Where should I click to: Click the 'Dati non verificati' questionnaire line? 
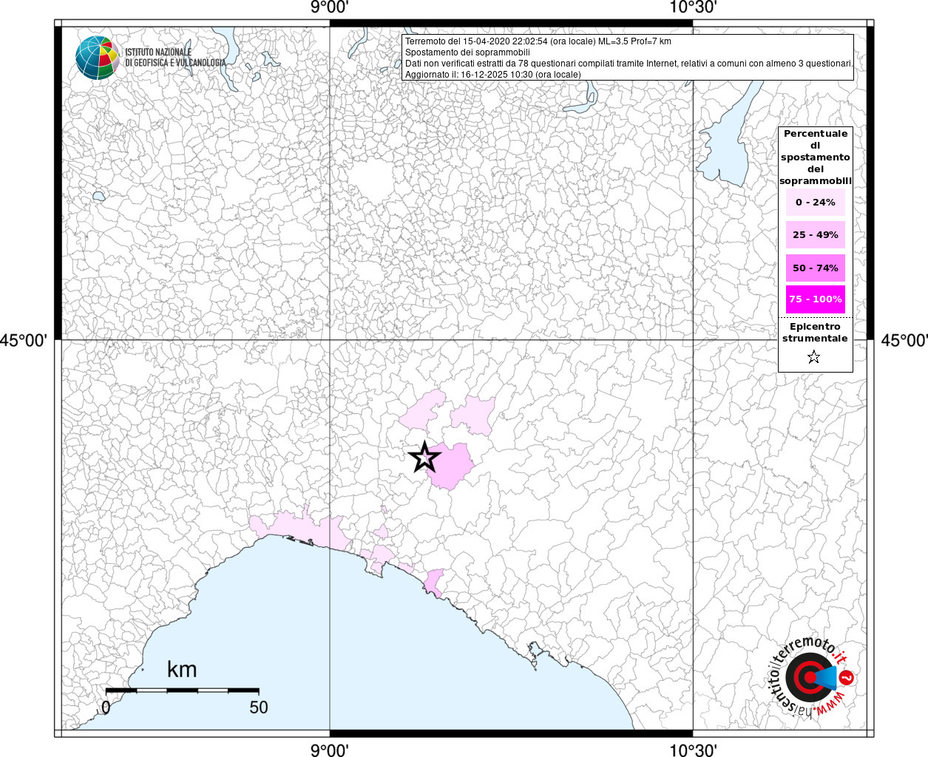(x=629, y=64)
